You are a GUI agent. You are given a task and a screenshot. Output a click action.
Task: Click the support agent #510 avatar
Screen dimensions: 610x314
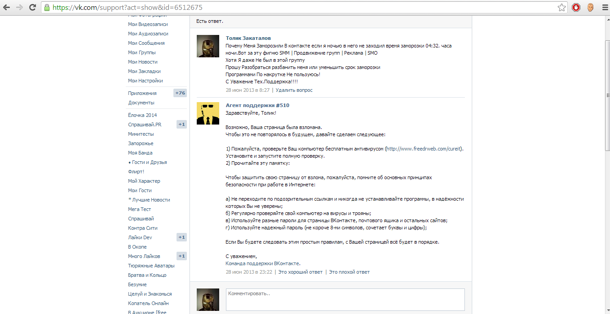208,113
